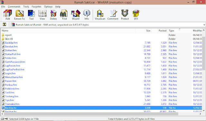The width and height of the screenshot is (206, 121).
Task: Select the MenuUtama.frm file name
Action: 14,77
